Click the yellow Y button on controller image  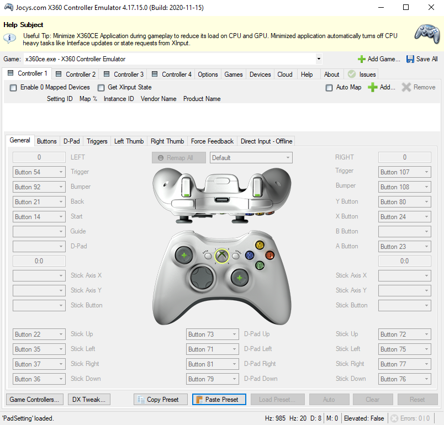click(x=260, y=245)
